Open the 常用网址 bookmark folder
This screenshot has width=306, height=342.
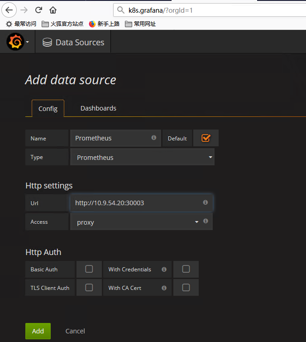140,24
